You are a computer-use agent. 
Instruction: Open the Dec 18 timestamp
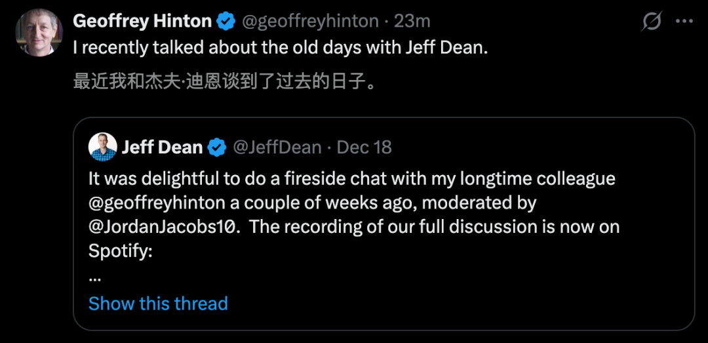coord(364,147)
